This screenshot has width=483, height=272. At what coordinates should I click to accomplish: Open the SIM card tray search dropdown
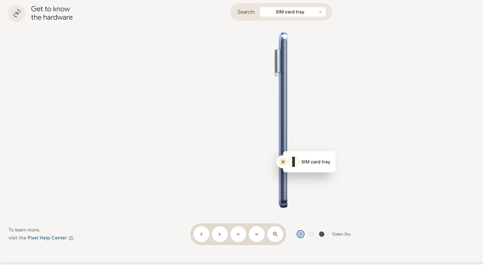(293, 12)
